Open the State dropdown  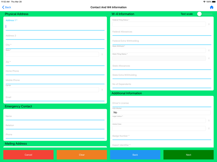point(52,54)
